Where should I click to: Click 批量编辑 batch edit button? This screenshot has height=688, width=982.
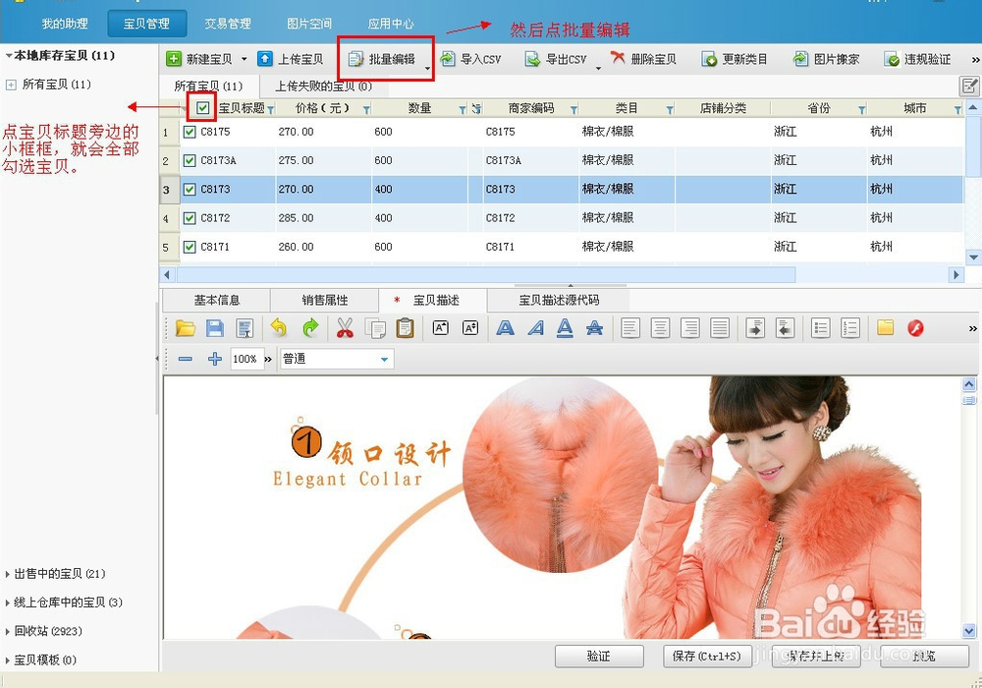pos(383,59)
